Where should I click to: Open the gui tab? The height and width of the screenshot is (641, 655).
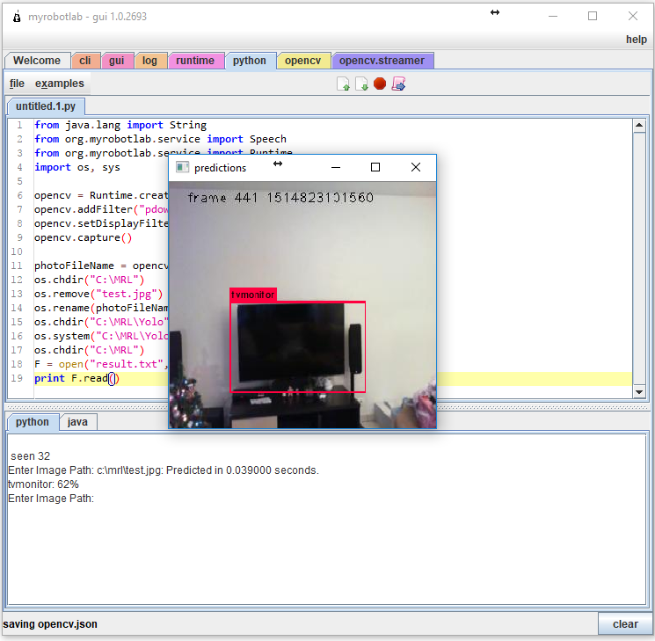[x=117, y=61]
